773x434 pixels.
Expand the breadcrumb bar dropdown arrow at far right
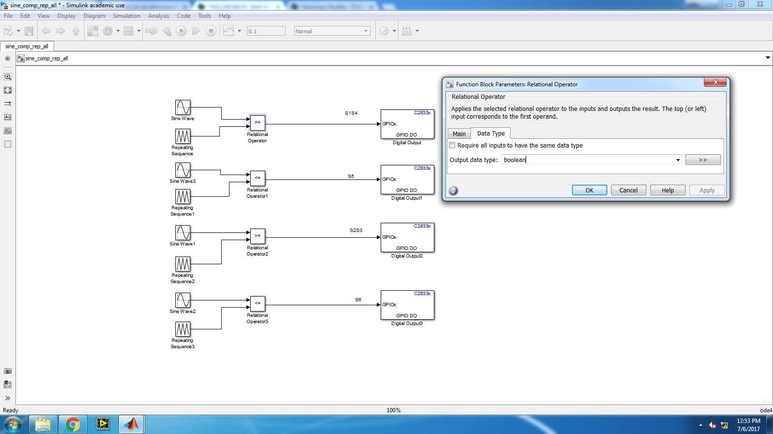click(x=768, y=58)
